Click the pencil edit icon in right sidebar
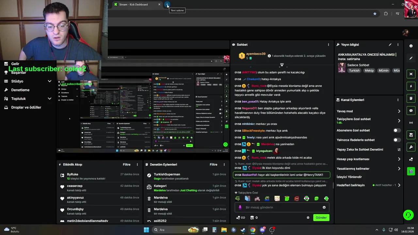The height and width of the screenshot is (235, 418). pyautogui.click(x=411, y=58)
